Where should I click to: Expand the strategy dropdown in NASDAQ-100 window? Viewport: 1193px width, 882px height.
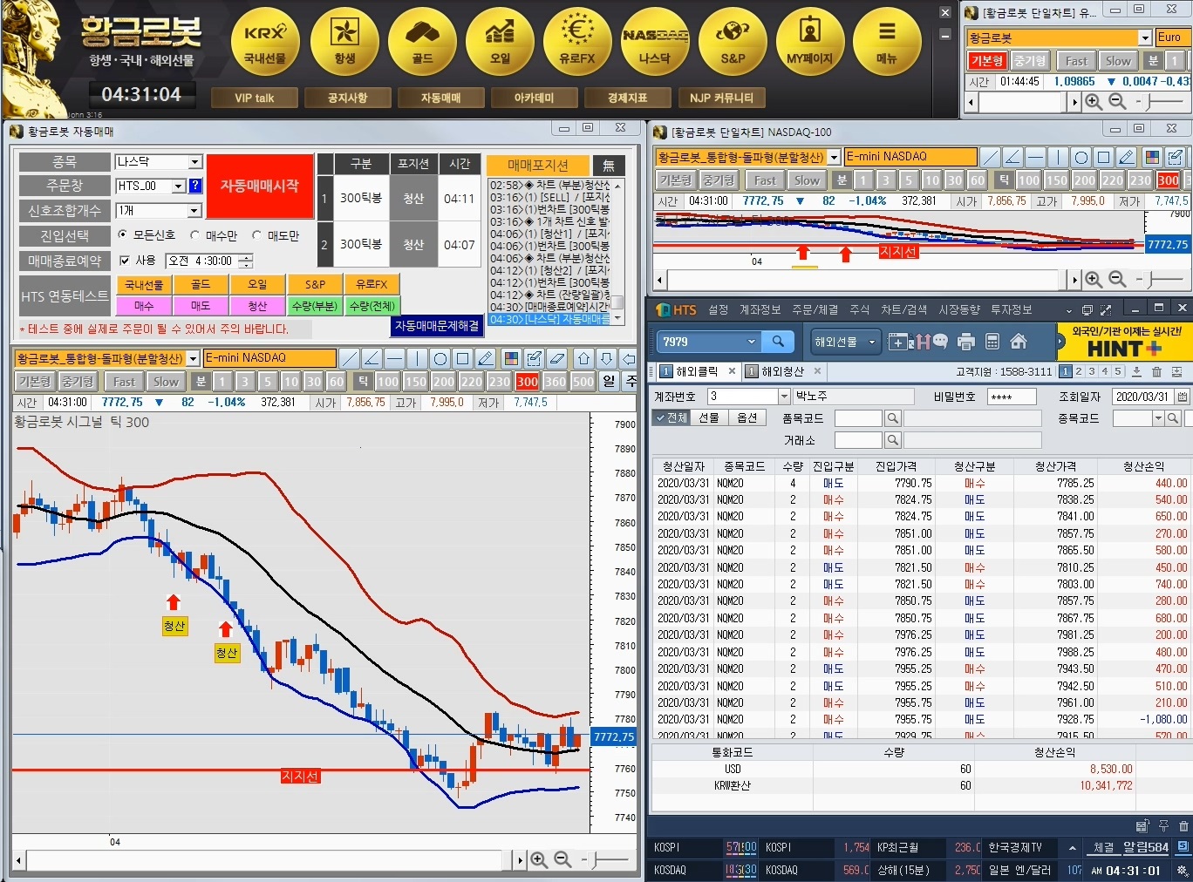pos(835,157)
